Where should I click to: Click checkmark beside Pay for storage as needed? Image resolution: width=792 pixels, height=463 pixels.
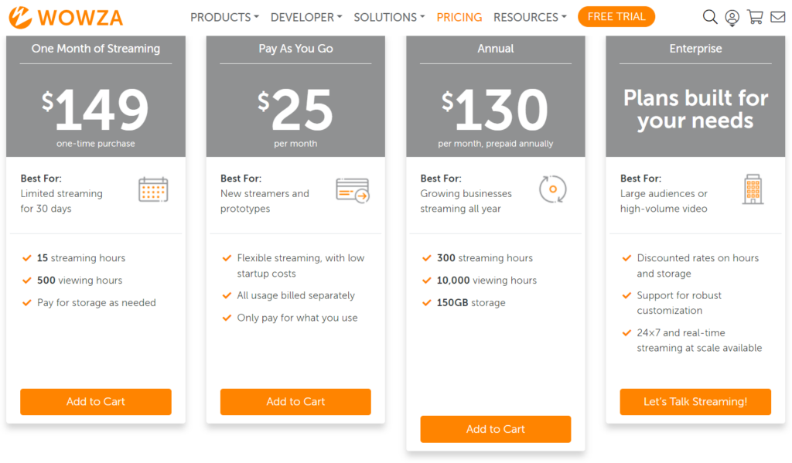[27, 302]
